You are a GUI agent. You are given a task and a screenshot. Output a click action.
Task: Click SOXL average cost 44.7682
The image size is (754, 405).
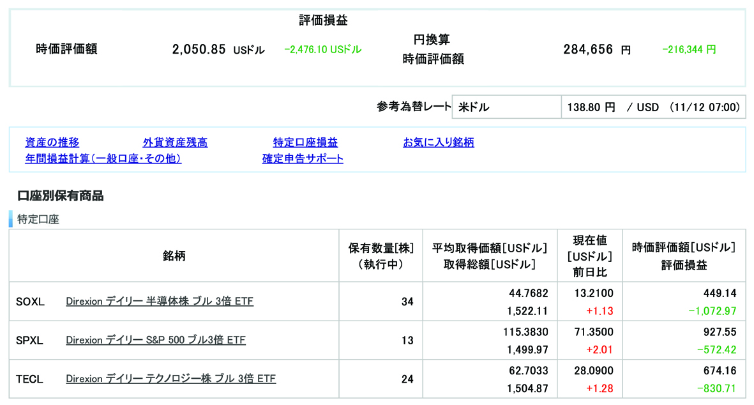529,293
